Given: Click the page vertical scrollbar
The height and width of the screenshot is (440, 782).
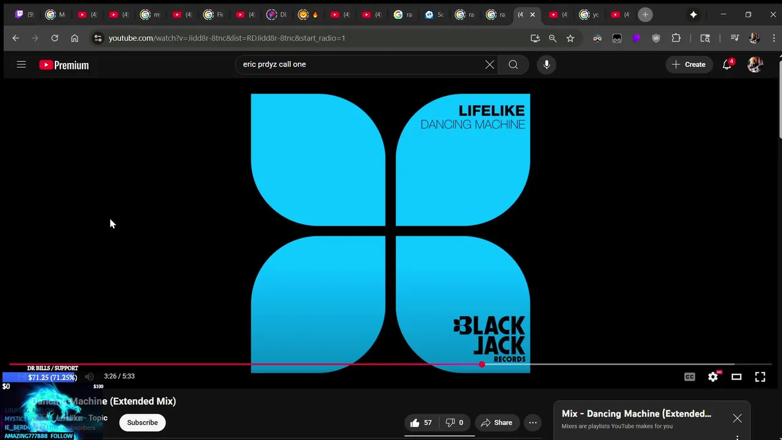Looking at the screenshot, I should (x=780, y=98).
